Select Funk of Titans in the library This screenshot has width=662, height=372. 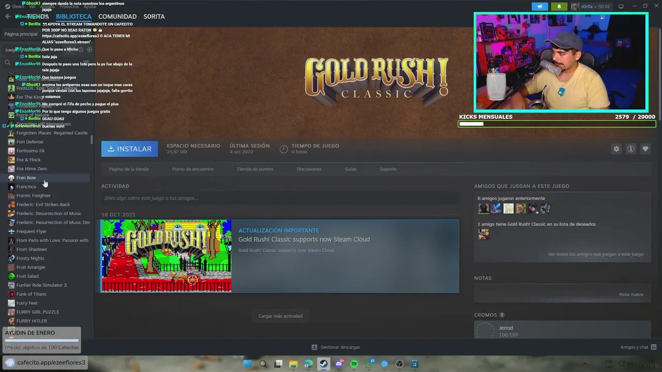tap(31, 294)
